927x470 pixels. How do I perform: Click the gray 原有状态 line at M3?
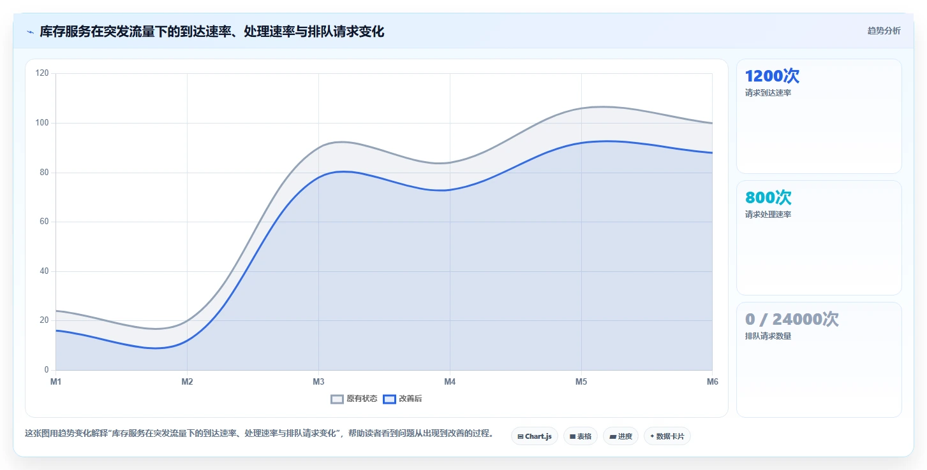318,148
